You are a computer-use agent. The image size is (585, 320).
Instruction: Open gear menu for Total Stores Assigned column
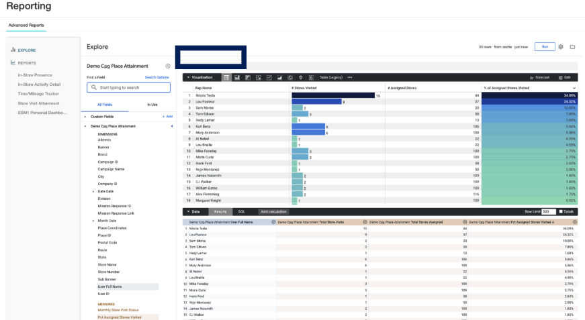[465, 222]
